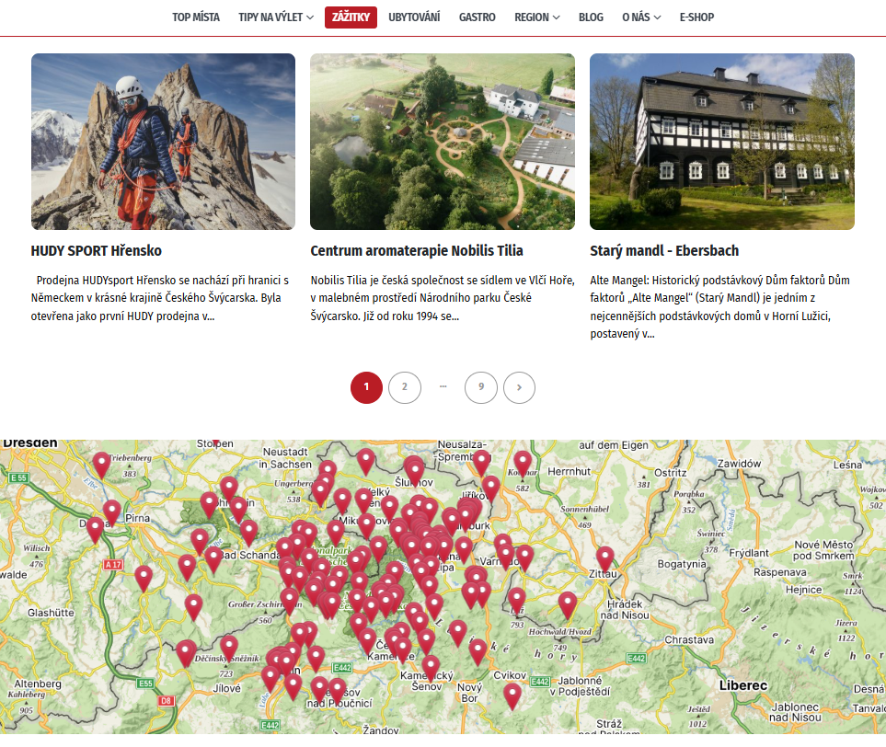Screen dimensions: 886x747
Task: Click the map pin near Triebenberg
Action: pyautogui.click(x=101, y=464)
